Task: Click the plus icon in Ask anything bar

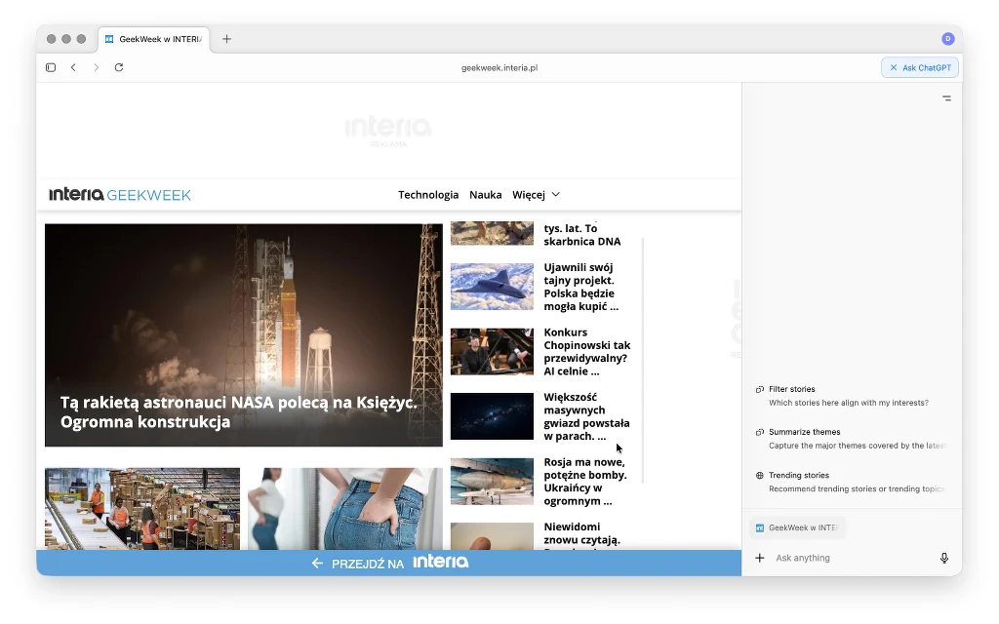Action: tap(759, 558)
